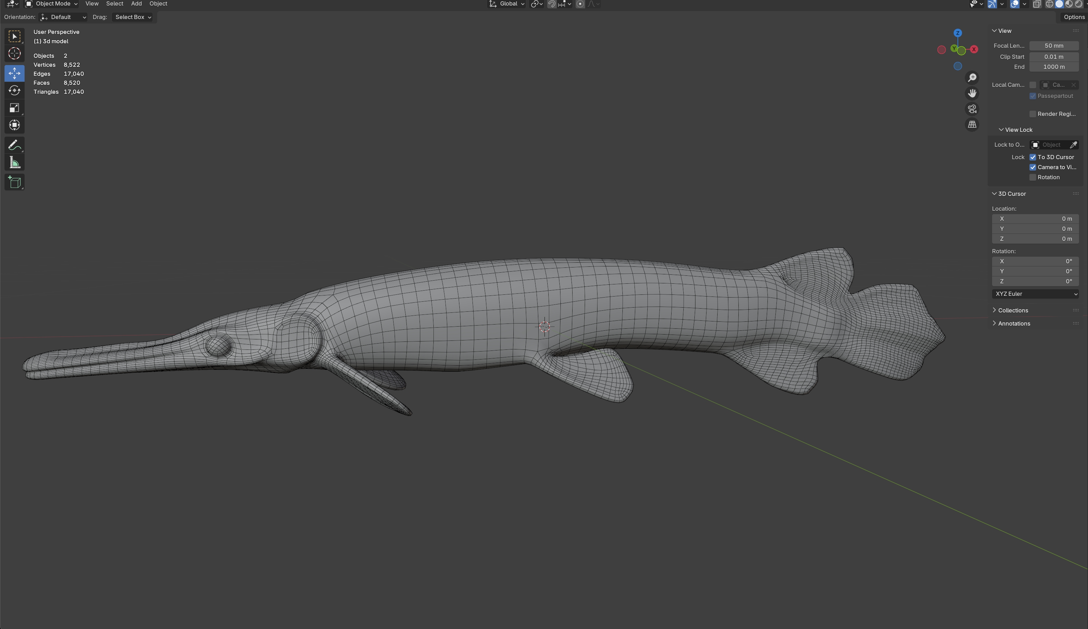Open the XYZ Euler rotation mode dropdown
This screenshot has height=629, width=1088.
(1035, 294)
